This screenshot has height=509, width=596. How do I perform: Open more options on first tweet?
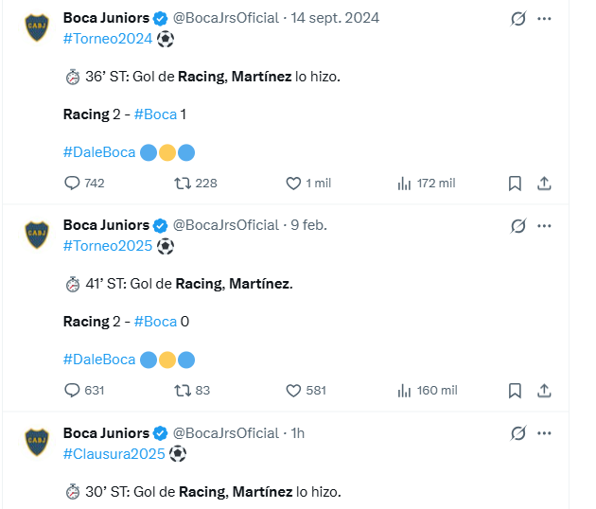pyautogui.click(x=544, y=18)
